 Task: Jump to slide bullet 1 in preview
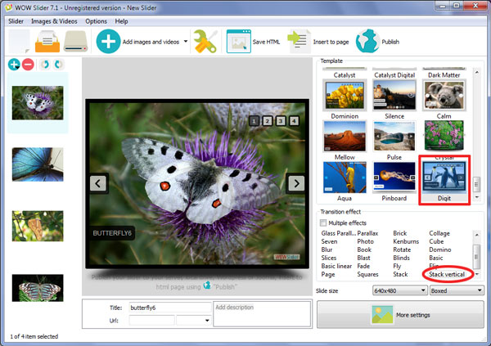click(254, 121)
